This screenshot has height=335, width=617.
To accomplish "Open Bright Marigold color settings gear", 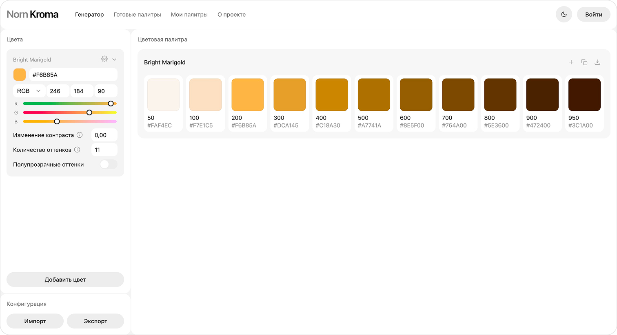I will [x=104, y=59].
